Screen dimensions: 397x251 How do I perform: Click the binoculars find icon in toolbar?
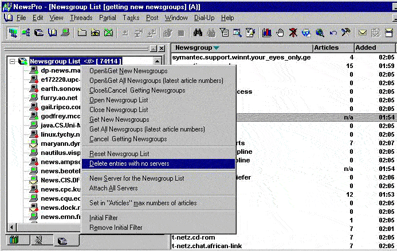[x=198, y=33]
